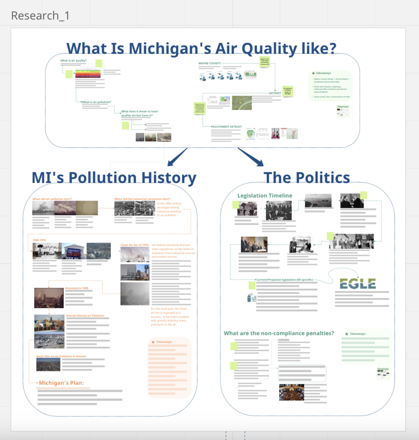Select the sticky note left of Current/Proposed legislation text

pos(252,285)
